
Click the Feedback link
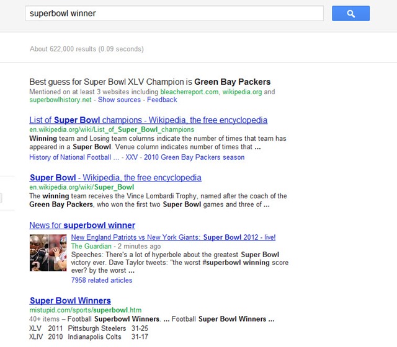pos(162,100)
